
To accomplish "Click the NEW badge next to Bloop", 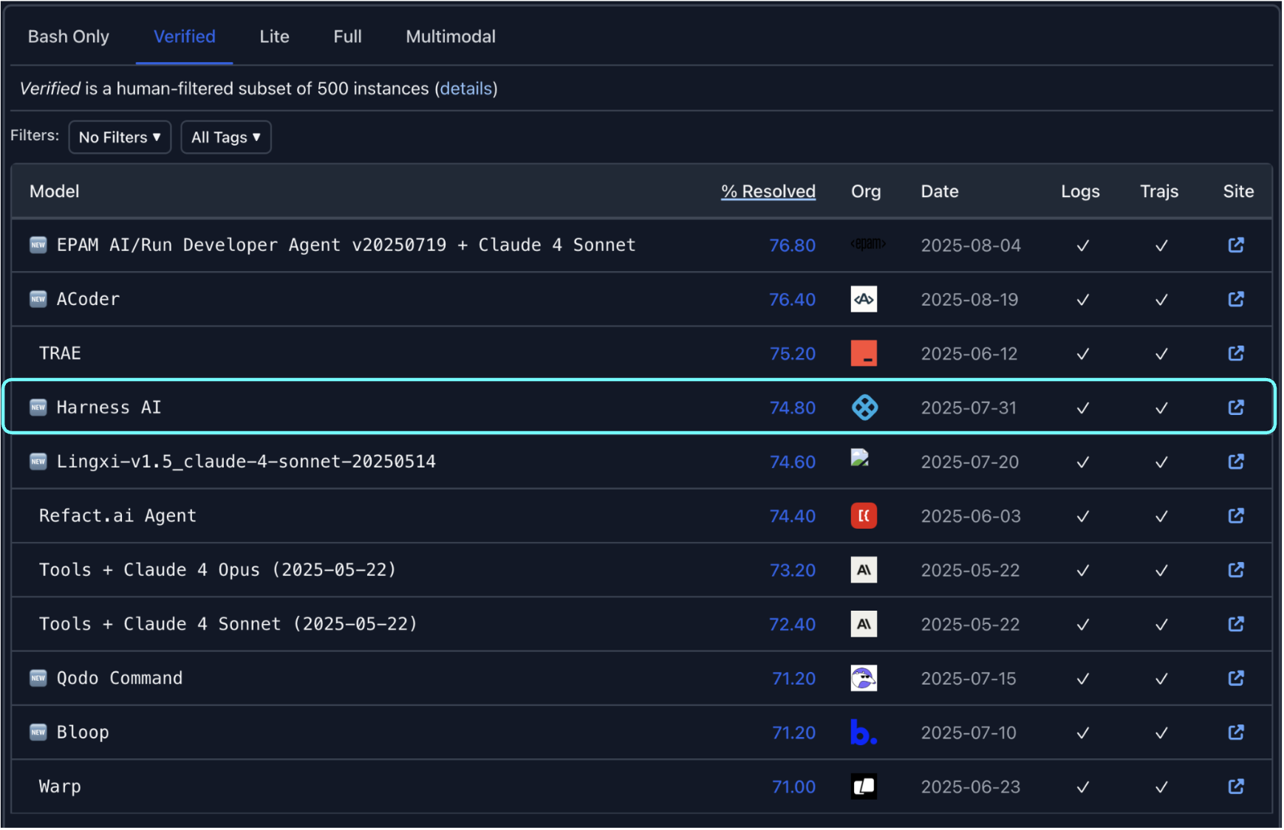I will (x=38, y=733).
